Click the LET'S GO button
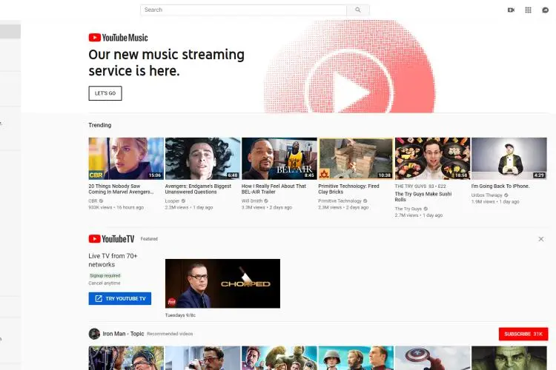This screenshot has height=370, width=556. pyautogui.click(x=105, y=93)
